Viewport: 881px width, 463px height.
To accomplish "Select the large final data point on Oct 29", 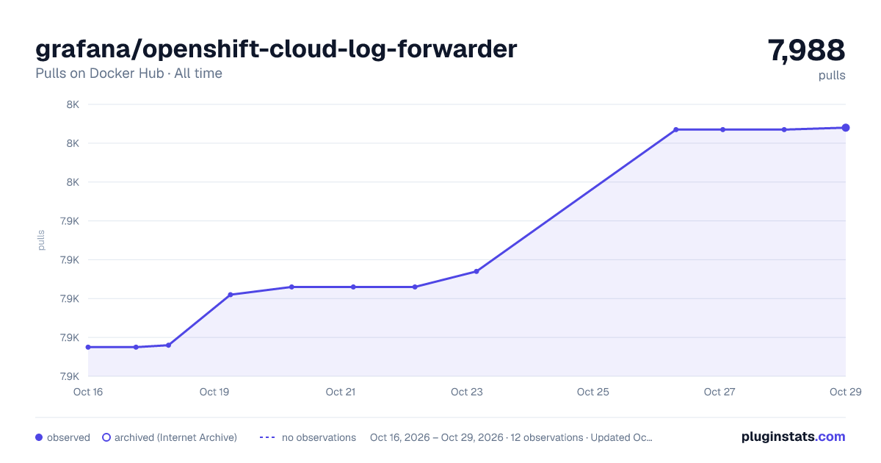I will tap(846, 128).
